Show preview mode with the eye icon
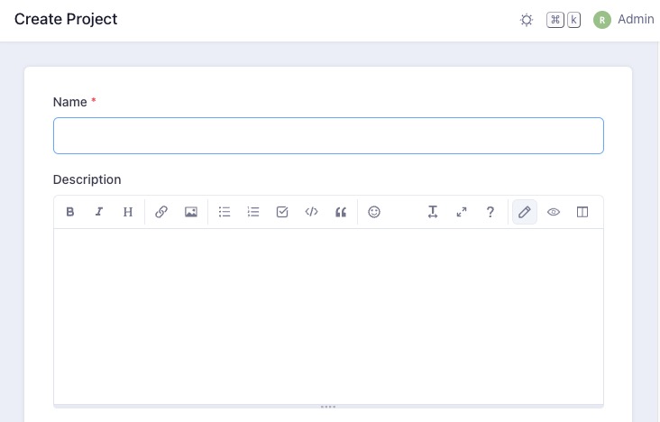 click(554, 212)
